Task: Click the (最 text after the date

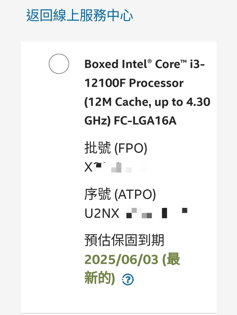Action: (x=171, y=259)
